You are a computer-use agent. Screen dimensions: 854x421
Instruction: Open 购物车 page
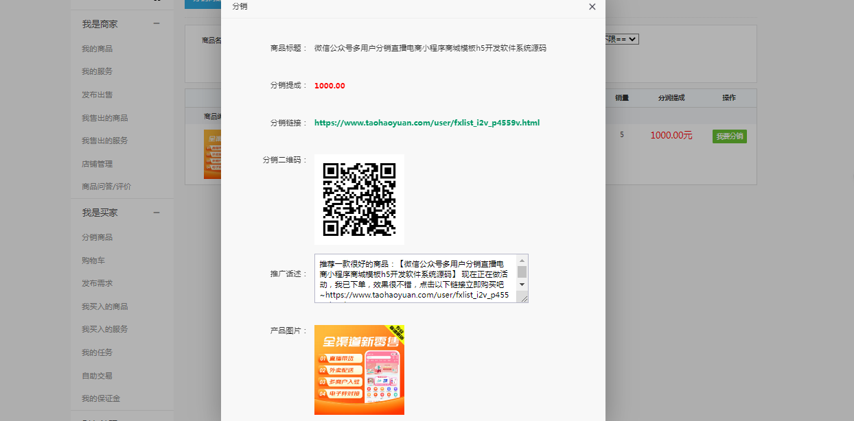pos(93,261)
